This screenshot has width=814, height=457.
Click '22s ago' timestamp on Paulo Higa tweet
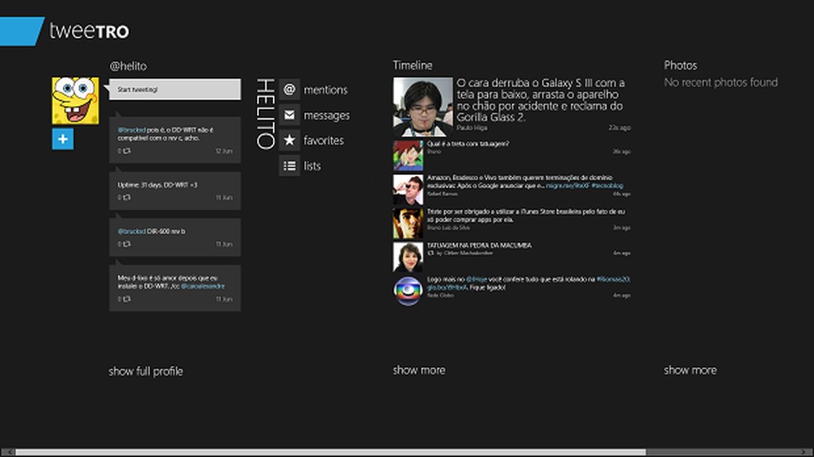tap(620, 127)
